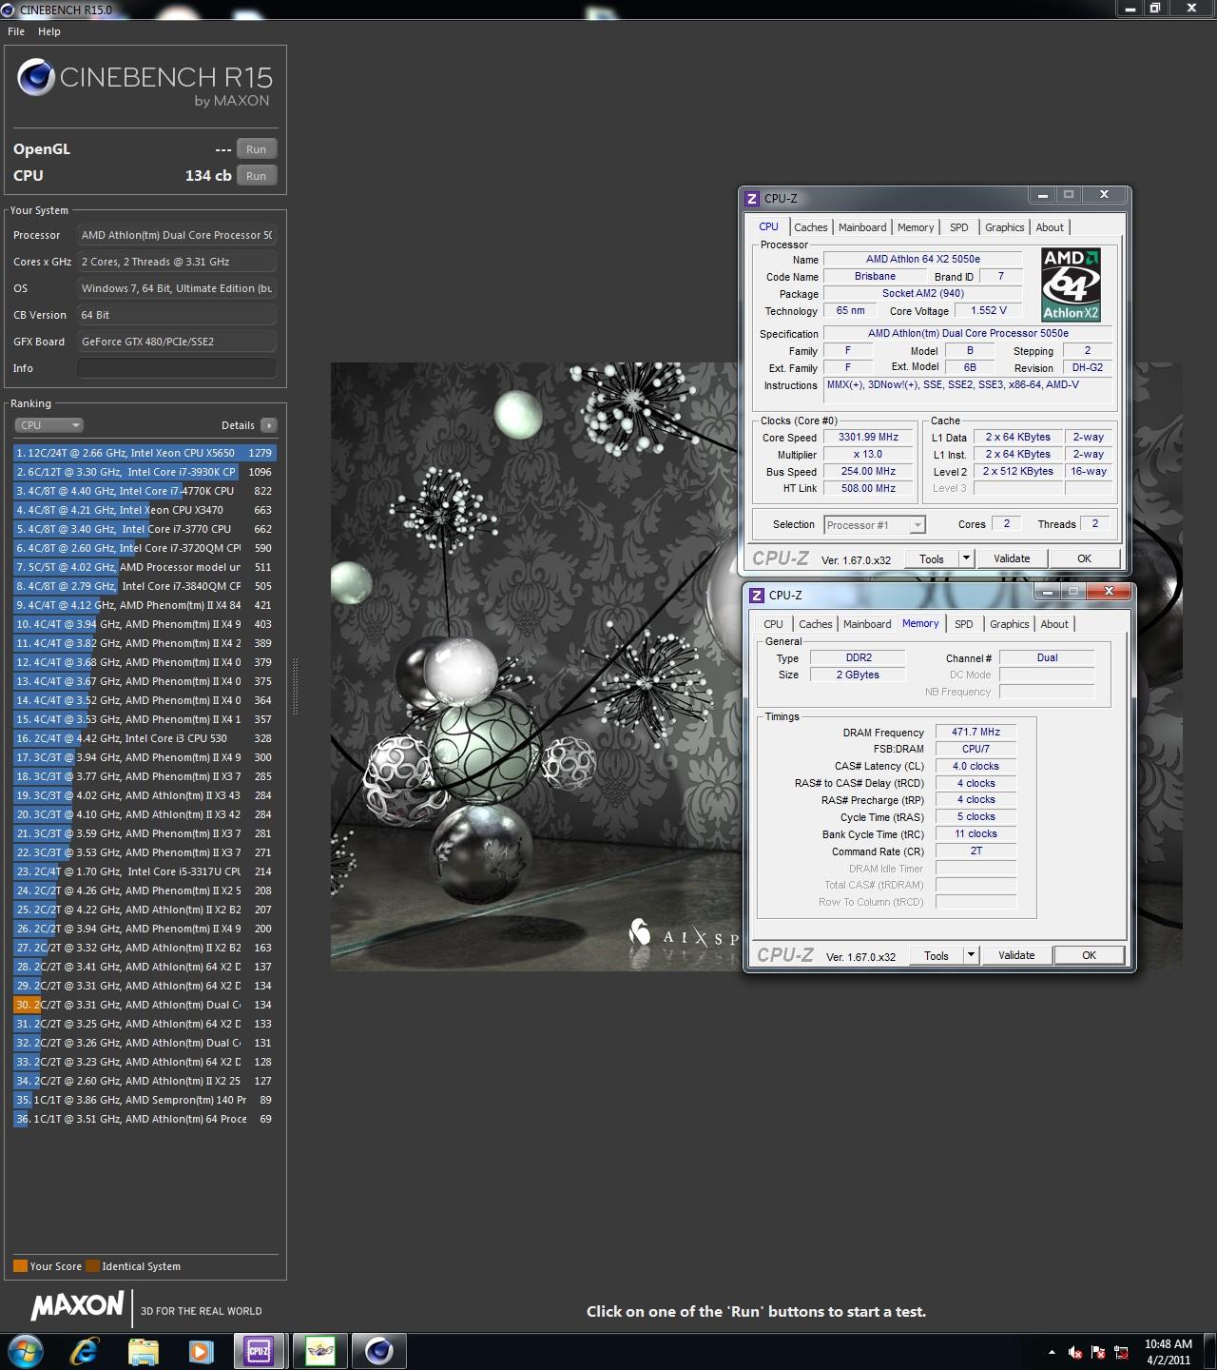Click the Core Voltage value 1.552 V
The image size is (1217, 1370).
(989, 311)
